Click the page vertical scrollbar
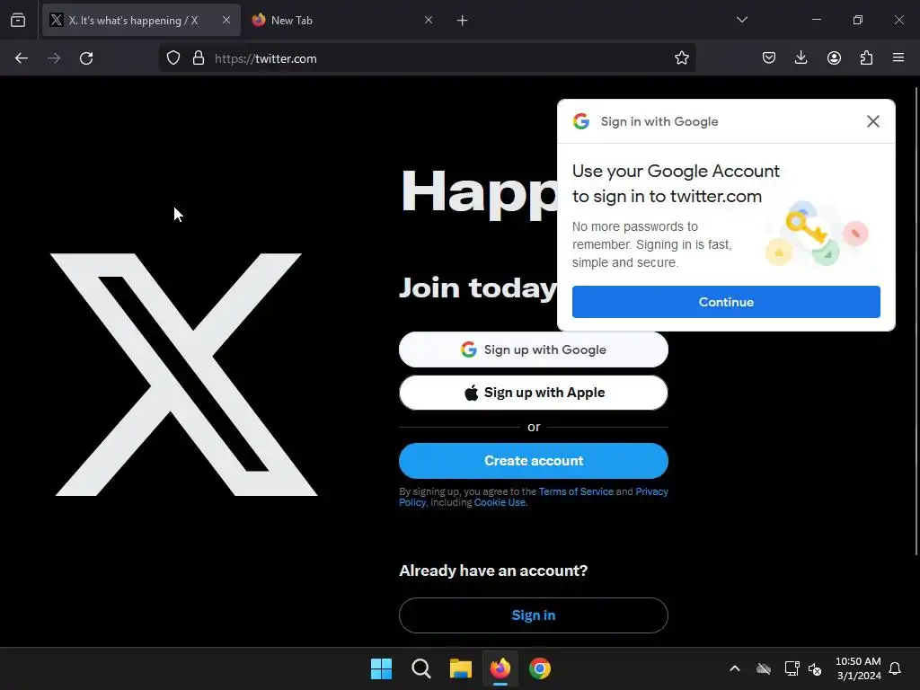The height and width of the screenshot is (690, 920). pyautogui.click(x=916, y=321)
